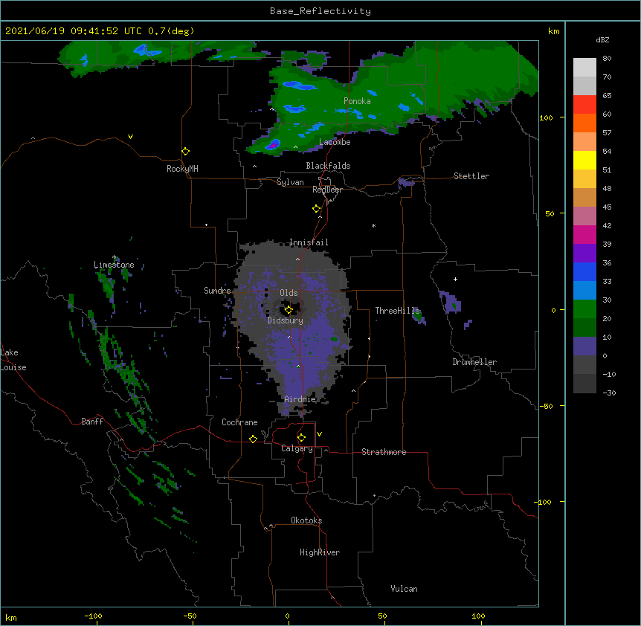Click the yellow v marker northeast of Calgary

pos(319,434)
